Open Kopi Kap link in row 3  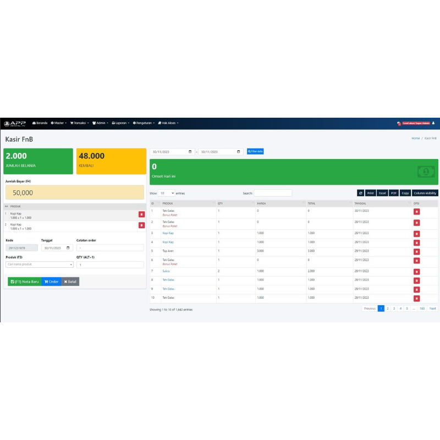[168, 233]
